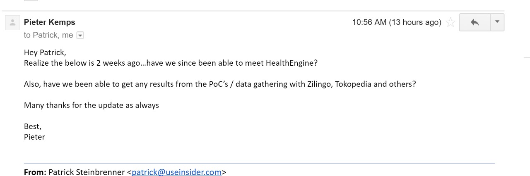
Task: Open the patrick@useinsider.com email link
Action: (176, 172)
